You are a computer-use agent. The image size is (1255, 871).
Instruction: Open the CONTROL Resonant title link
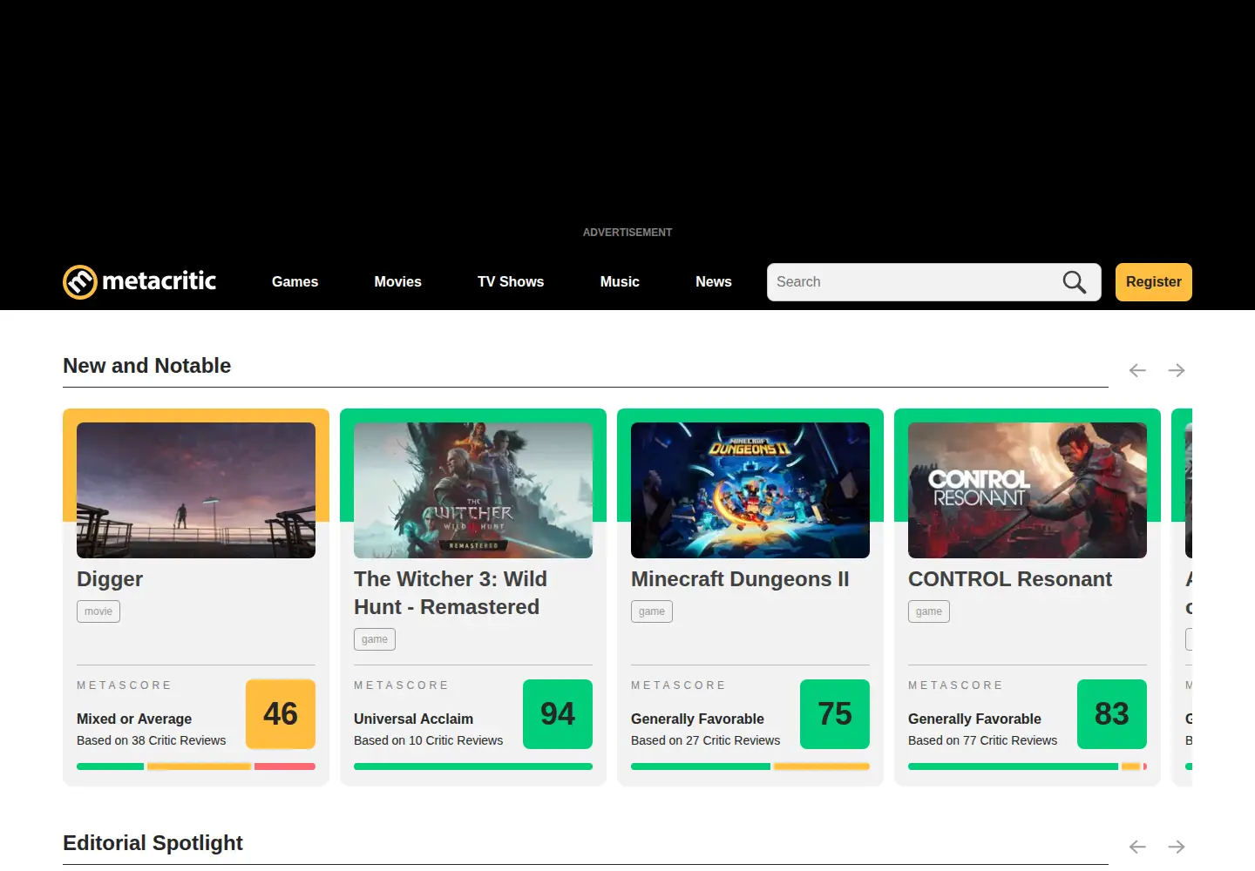(1010, 579)
